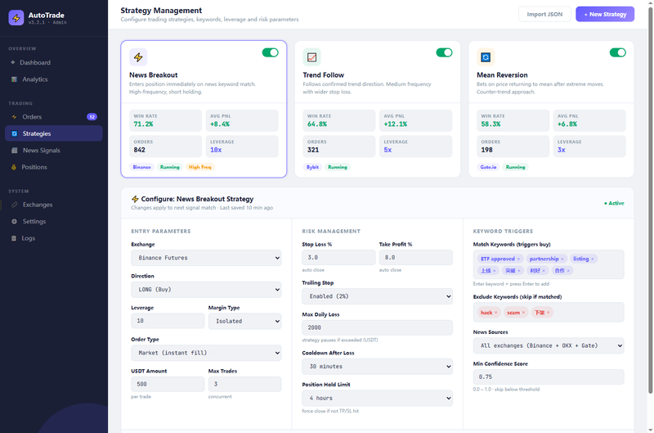Open News Signals from the sidebar
This screenshot has width=654, height=433.
pos(40,151)
